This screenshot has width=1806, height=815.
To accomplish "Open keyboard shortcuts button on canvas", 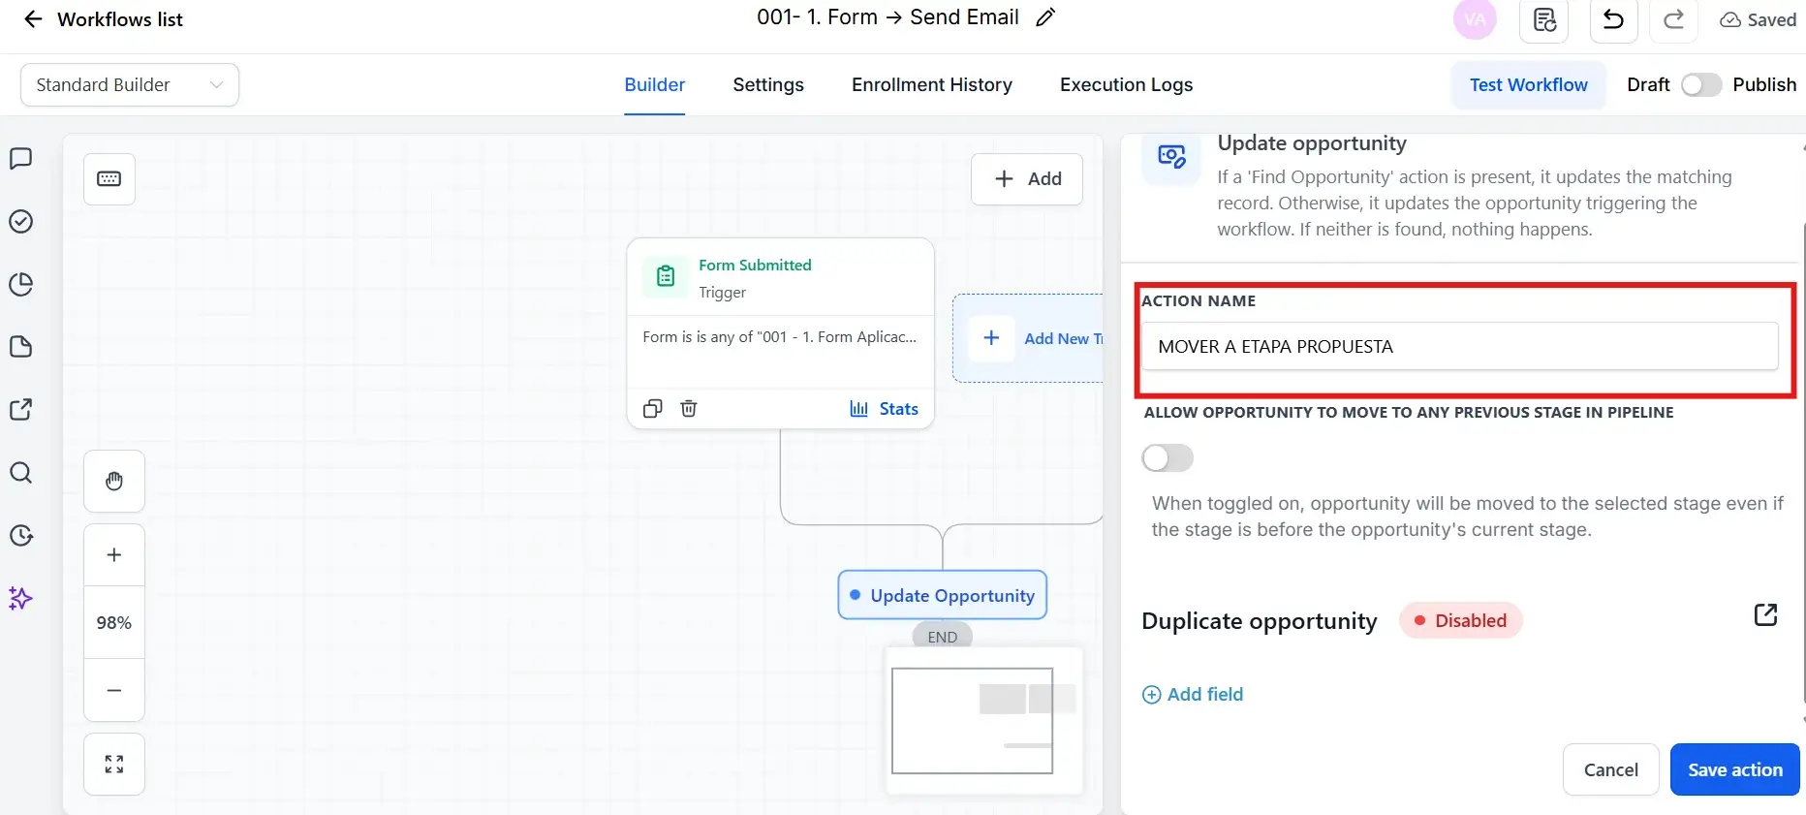I will [109, 179].
